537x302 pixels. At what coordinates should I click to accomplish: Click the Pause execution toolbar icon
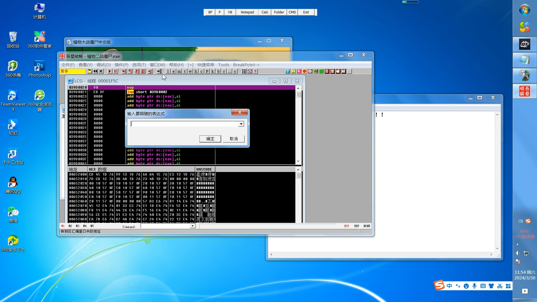point(115,71)
